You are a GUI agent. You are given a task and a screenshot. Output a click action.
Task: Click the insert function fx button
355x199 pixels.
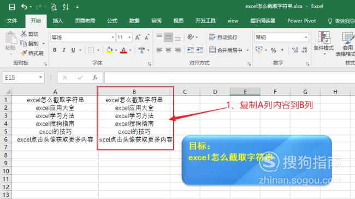tap(95, 78)
